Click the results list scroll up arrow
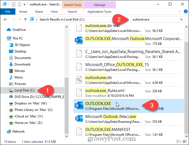This screenshot has width=189, height=145. (186, 27)
